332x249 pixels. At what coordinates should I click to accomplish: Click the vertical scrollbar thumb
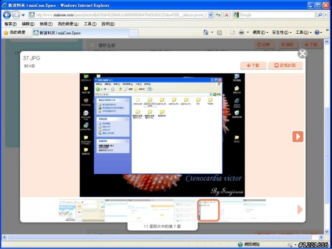click(x=326, y=156)
